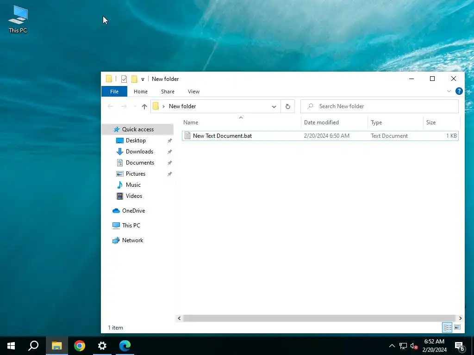Launch Microsoft Edge from taskbar

pos(125,346)
